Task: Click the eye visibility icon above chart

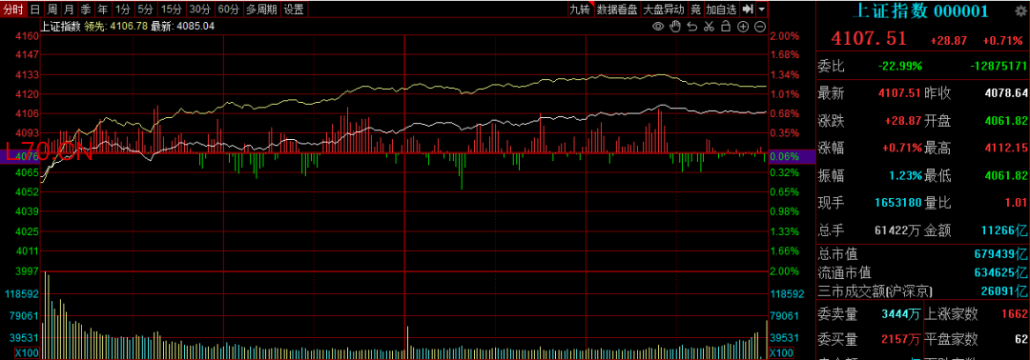Action: pyautogui.click(x=658, y=27)
